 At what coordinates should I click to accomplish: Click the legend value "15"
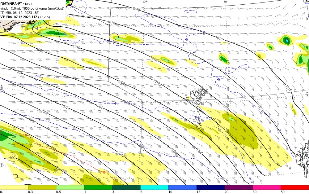198,192
